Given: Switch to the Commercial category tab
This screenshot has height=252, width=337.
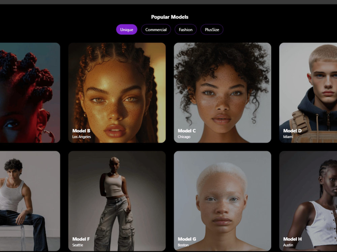Looking at the screenshot, I should tap(156, 30).
